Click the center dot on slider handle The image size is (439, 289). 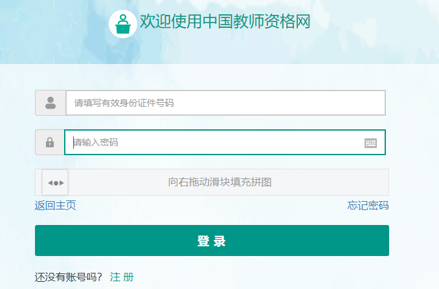click(x=56, y=183)
